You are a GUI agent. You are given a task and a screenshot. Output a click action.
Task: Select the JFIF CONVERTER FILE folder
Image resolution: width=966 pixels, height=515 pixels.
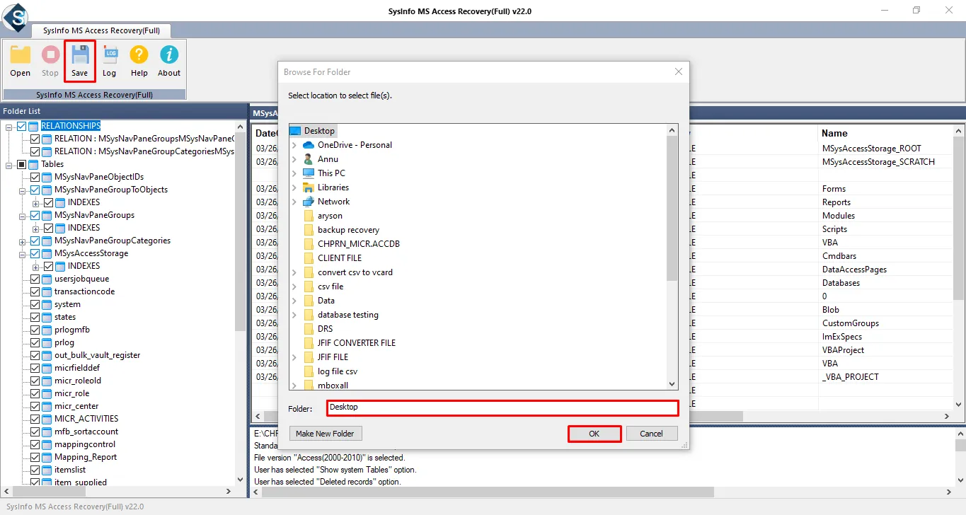click(357, 343)
